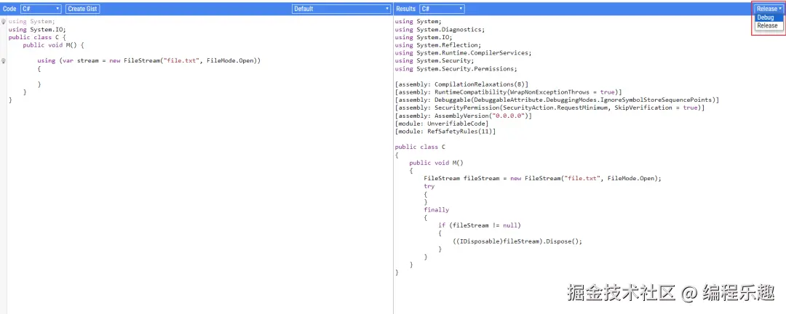Viewport: 786px width, 314px height.
Task: Click 'public class C' in the Results pane
Action: [x=420, y=147]
